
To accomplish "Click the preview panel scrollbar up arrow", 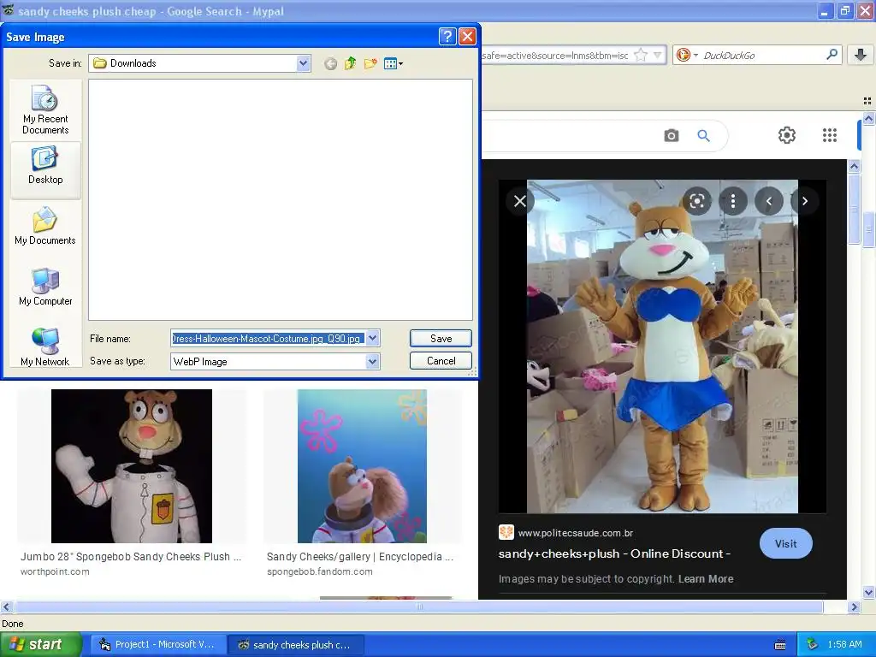I will (x=854, y=166).
